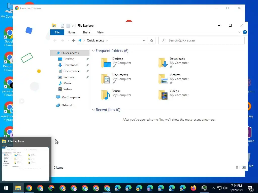Click the volume speaker icon in system tray
The width and height of the screenshot is (258, 193).
pos(225,188)
